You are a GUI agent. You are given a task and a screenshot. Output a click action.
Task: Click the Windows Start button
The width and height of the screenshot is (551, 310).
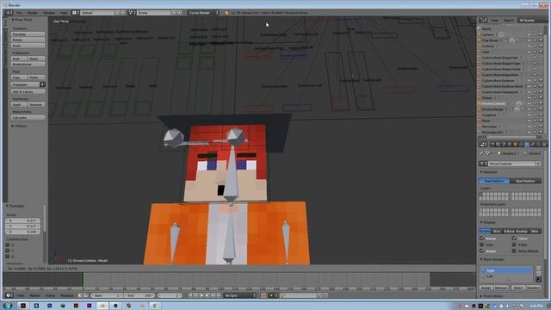click(x=8, y=306)
